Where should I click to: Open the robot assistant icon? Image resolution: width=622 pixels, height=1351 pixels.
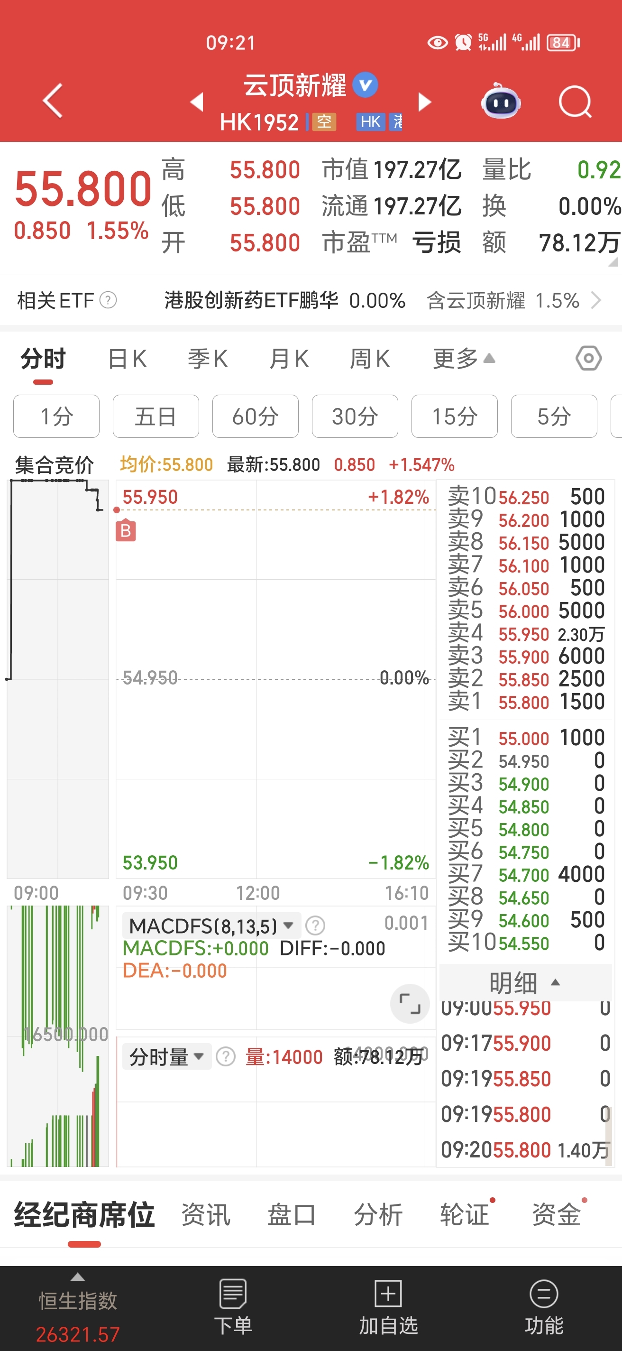pos(501,101)
